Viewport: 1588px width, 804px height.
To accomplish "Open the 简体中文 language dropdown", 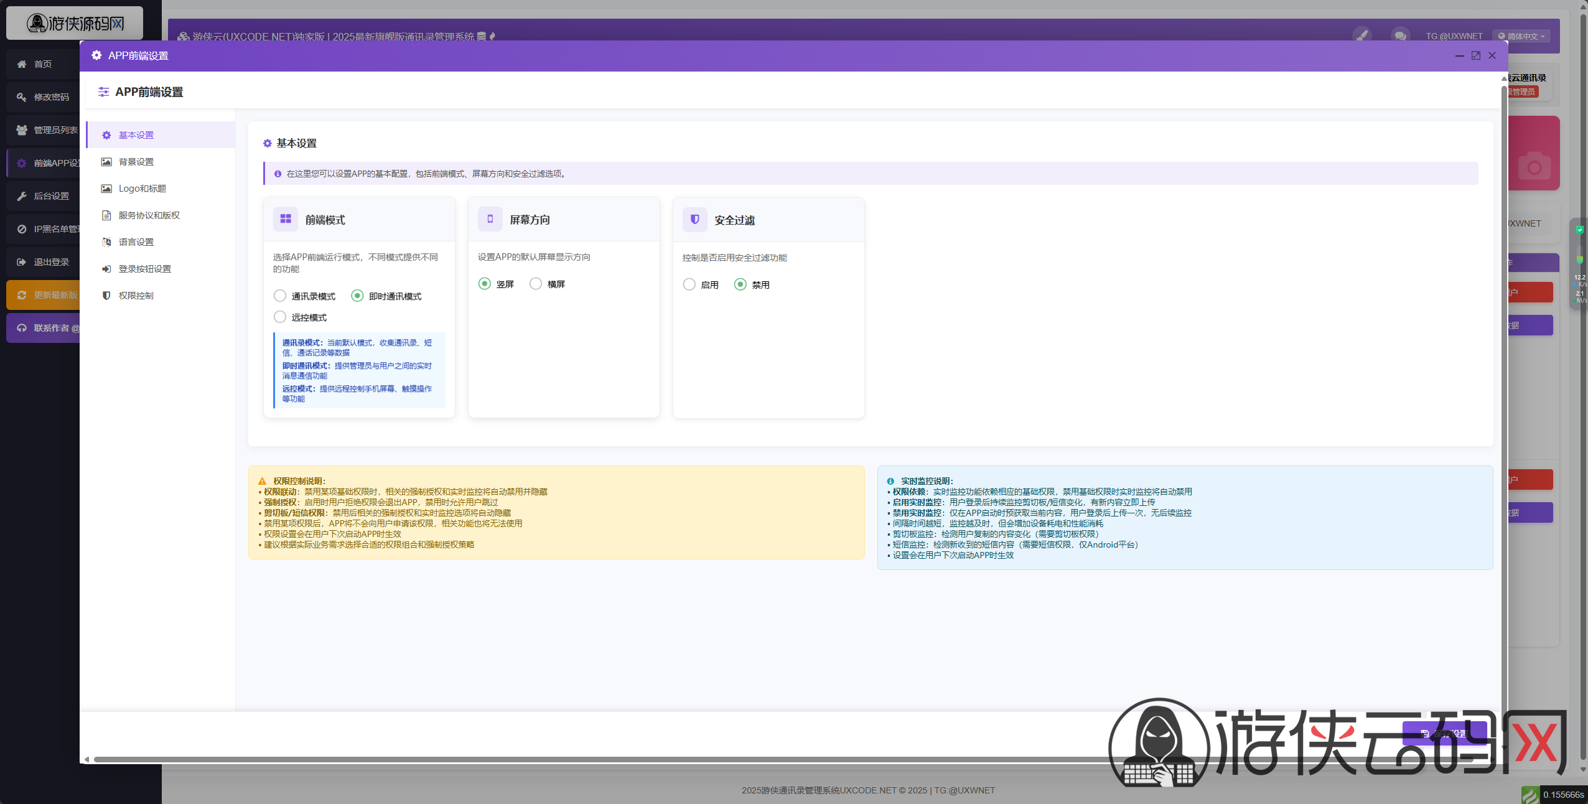I will point(1521,36).
